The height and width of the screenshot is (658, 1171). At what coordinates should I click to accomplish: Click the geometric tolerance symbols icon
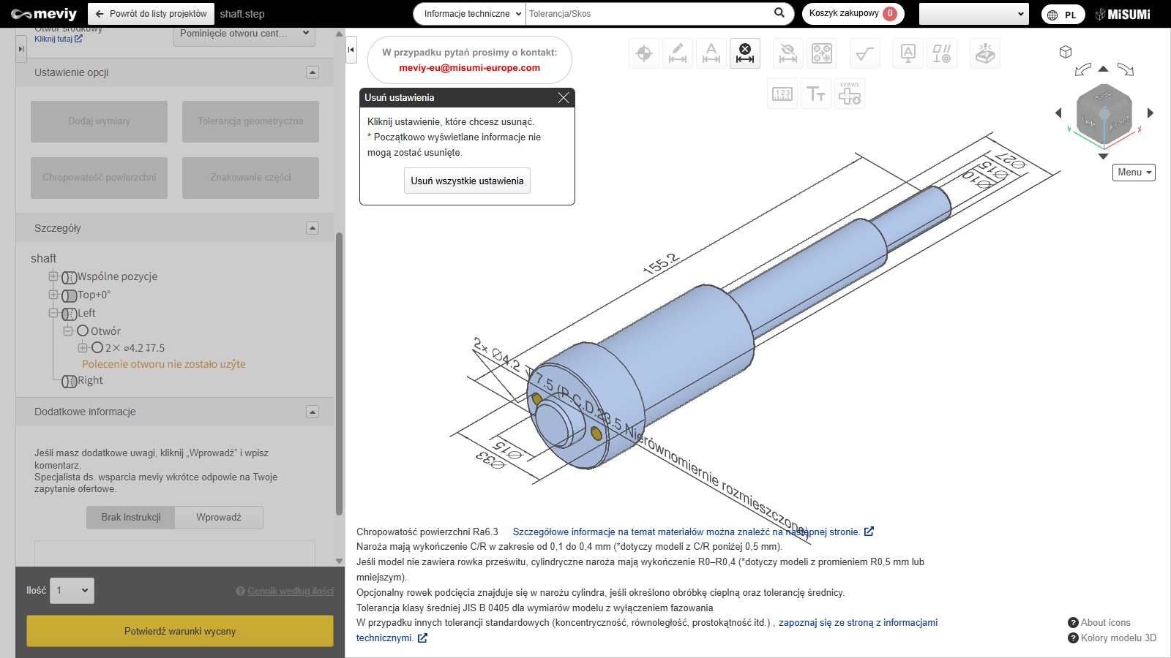coord(942,53)
